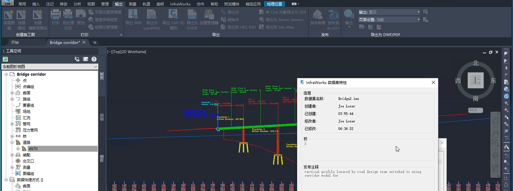Select the 交叉口 tree item

(x=28, y=161)
